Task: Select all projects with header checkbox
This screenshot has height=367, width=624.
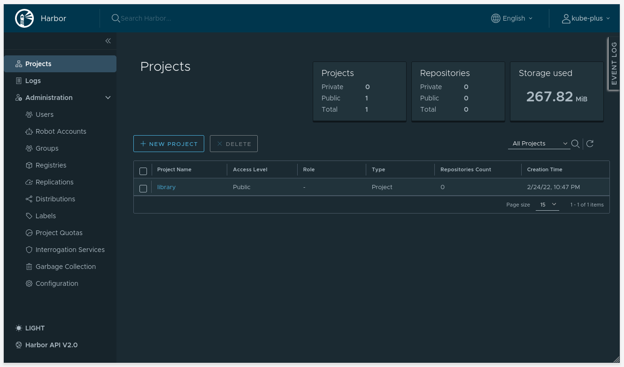Action: click(x=143, y=171)
